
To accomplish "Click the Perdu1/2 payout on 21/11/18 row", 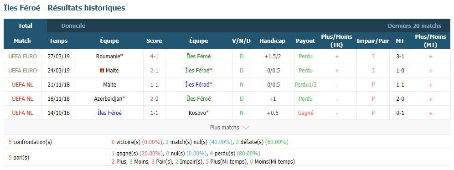I will pos(305,85).
